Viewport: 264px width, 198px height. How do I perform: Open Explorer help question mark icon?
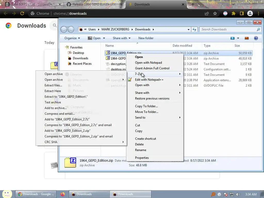256,38
